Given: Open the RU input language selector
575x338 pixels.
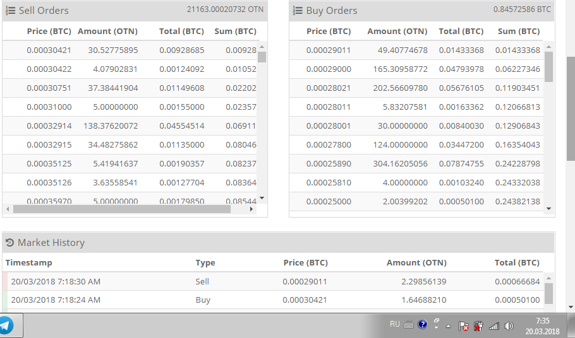Looking at the screenshot, I should 395,324.
